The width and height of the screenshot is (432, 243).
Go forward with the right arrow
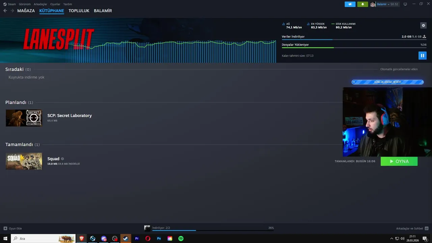click(12, 11)
